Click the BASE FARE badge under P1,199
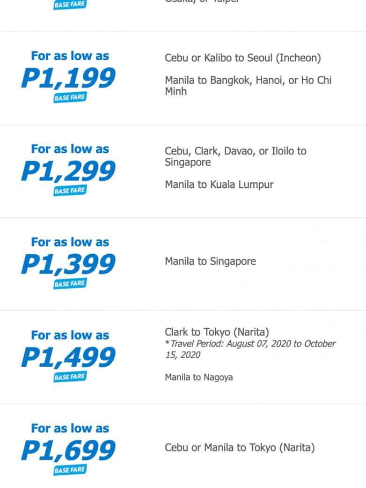The width and height of the screenshot is (366, 488). (x=70, y=98)
